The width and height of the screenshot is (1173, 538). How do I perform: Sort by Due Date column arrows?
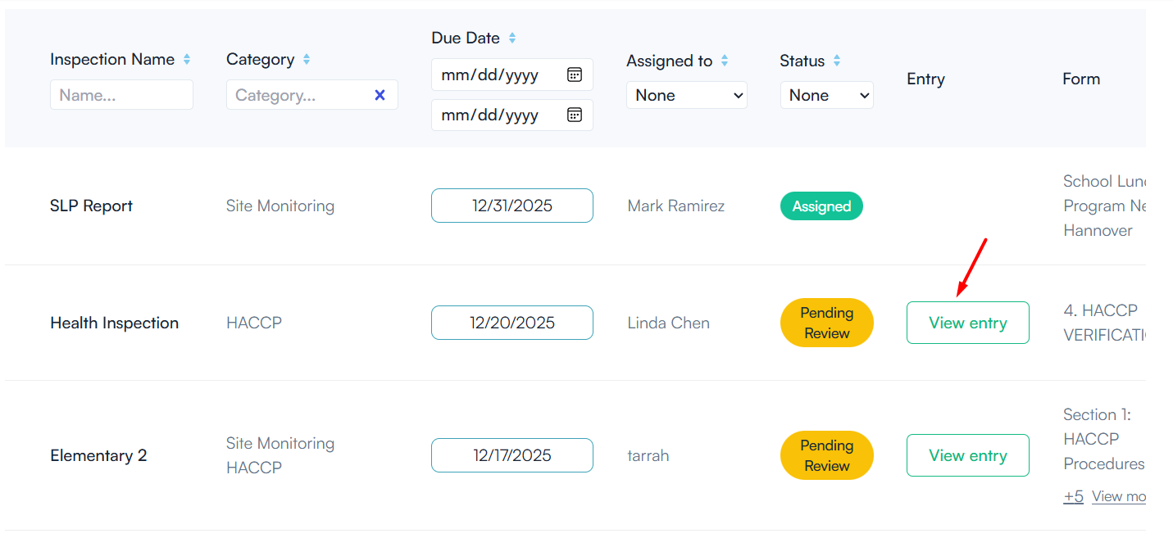512,38
